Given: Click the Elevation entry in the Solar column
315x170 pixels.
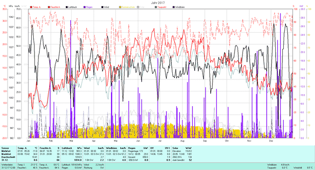Looking at the screenshot, I should 177,151.
